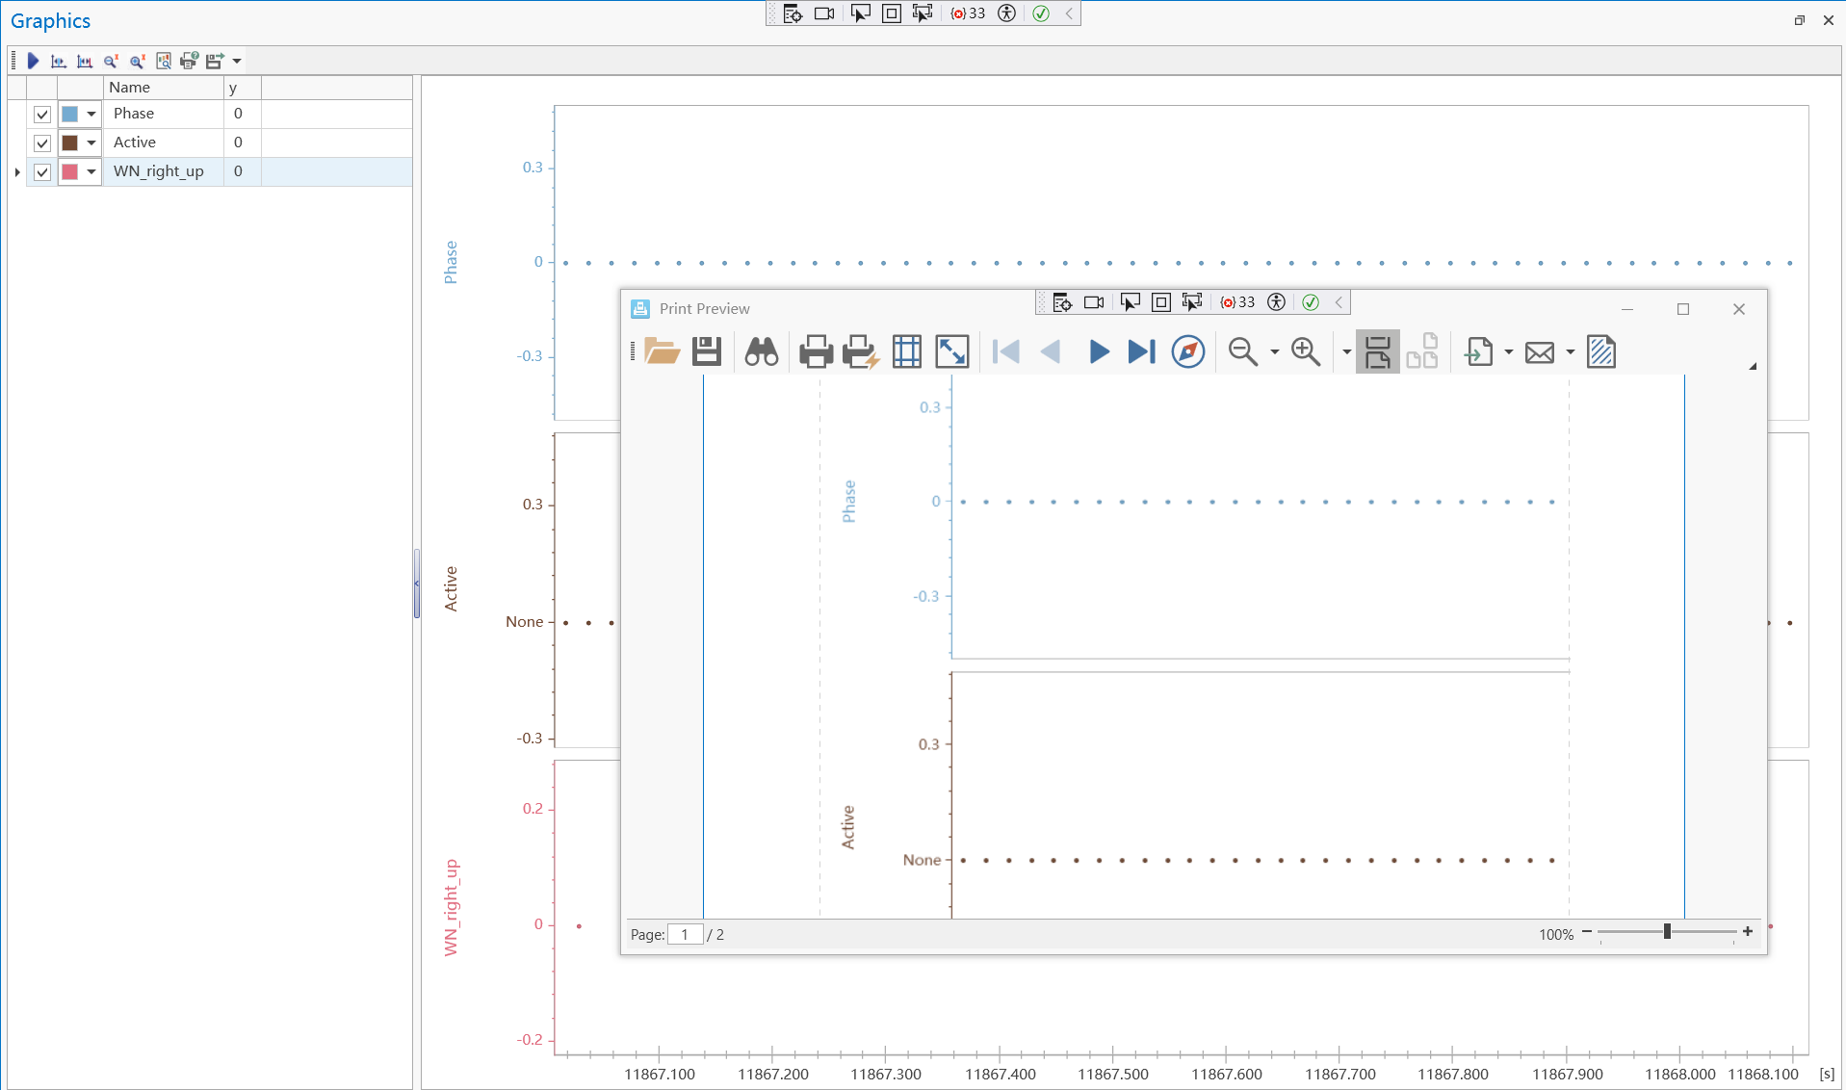Open the Zoom Out dropdown arrow
This screenshot has width=1846, height=1090.
click(x=1274, y=352)
